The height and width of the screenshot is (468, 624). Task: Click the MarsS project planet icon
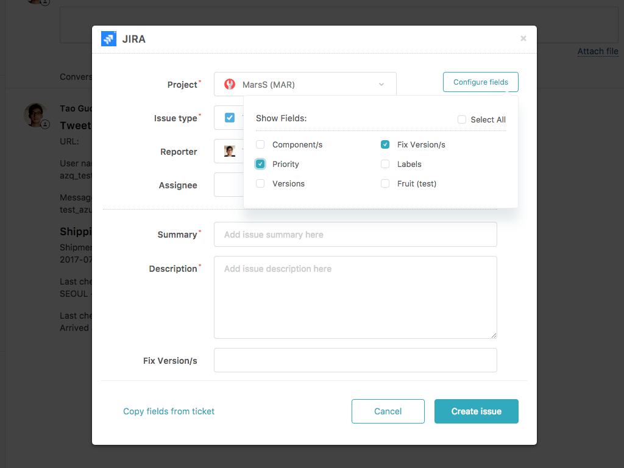click(x=229, y=84)
